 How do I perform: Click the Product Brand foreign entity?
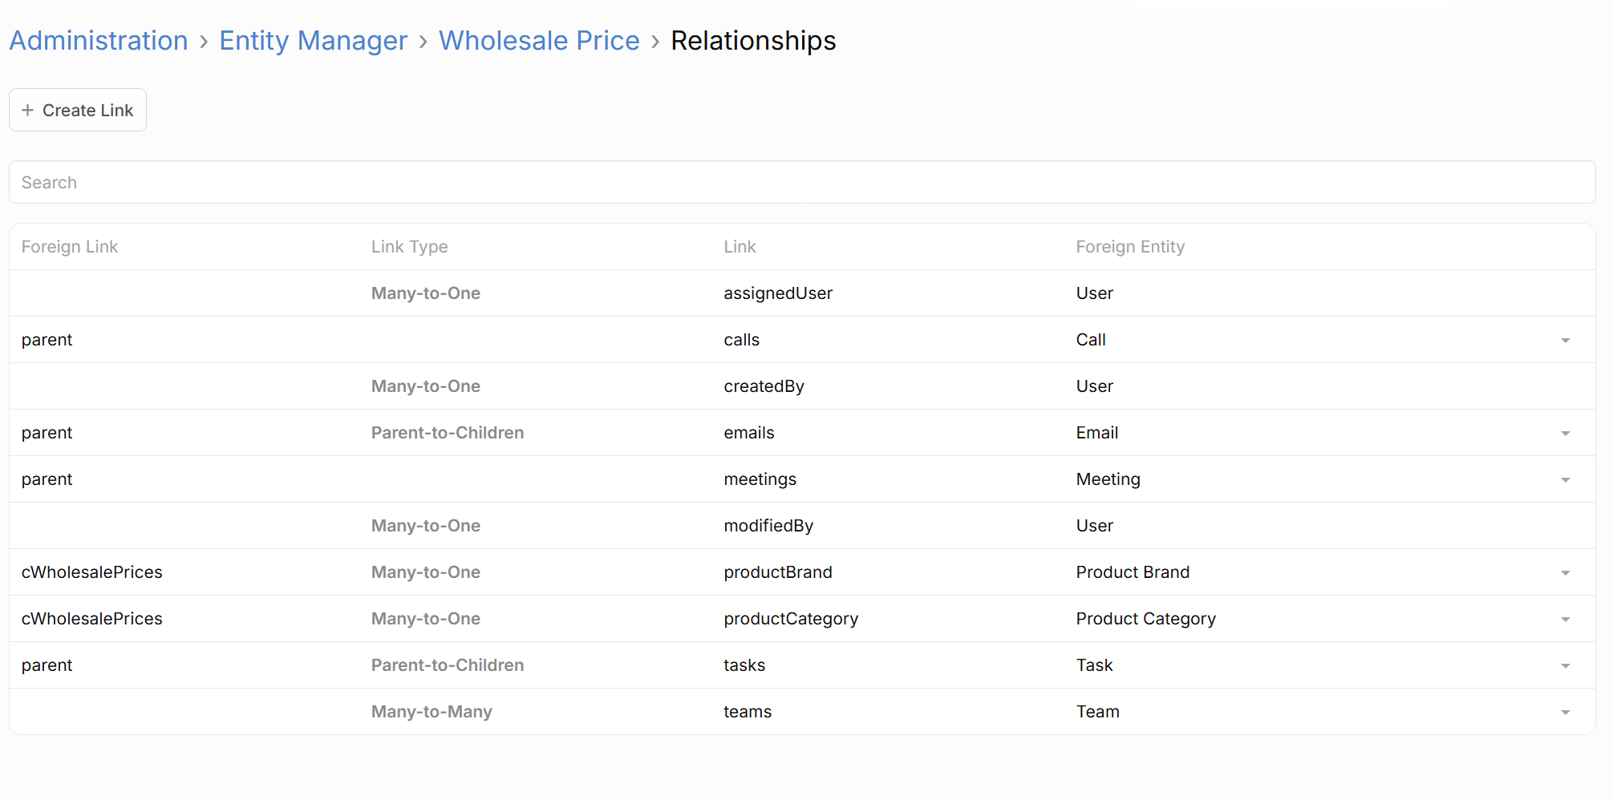[x=1133, y=572]
